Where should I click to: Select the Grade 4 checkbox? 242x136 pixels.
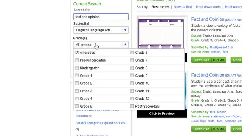tap(77, 98)
